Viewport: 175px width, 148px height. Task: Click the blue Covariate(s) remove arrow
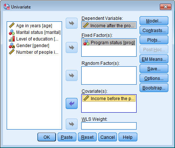pyautogui.click(x=72, y=103)
